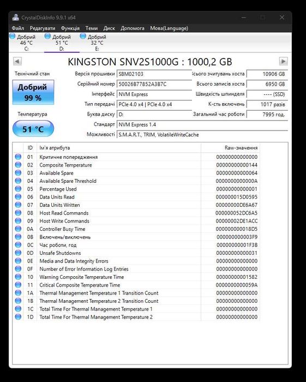Image resolution: width=306 pixels, height=382 pixels.
Task: Click the Raw-значення column header
Action: click(x=230, y=148)
